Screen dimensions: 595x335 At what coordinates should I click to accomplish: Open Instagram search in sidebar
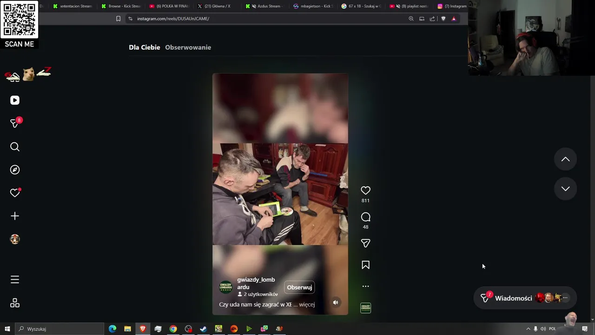coord(15,147)
